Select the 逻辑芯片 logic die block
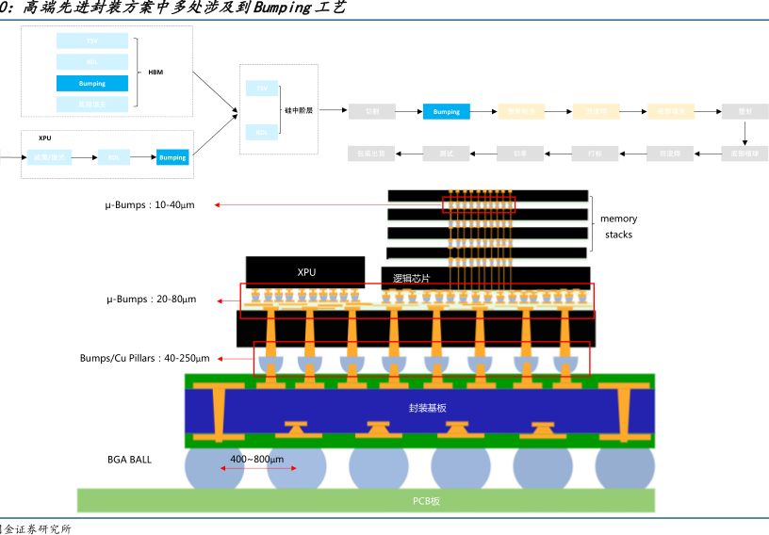The width and height of the screenshot is (769, 535). (x=412, y=278)
